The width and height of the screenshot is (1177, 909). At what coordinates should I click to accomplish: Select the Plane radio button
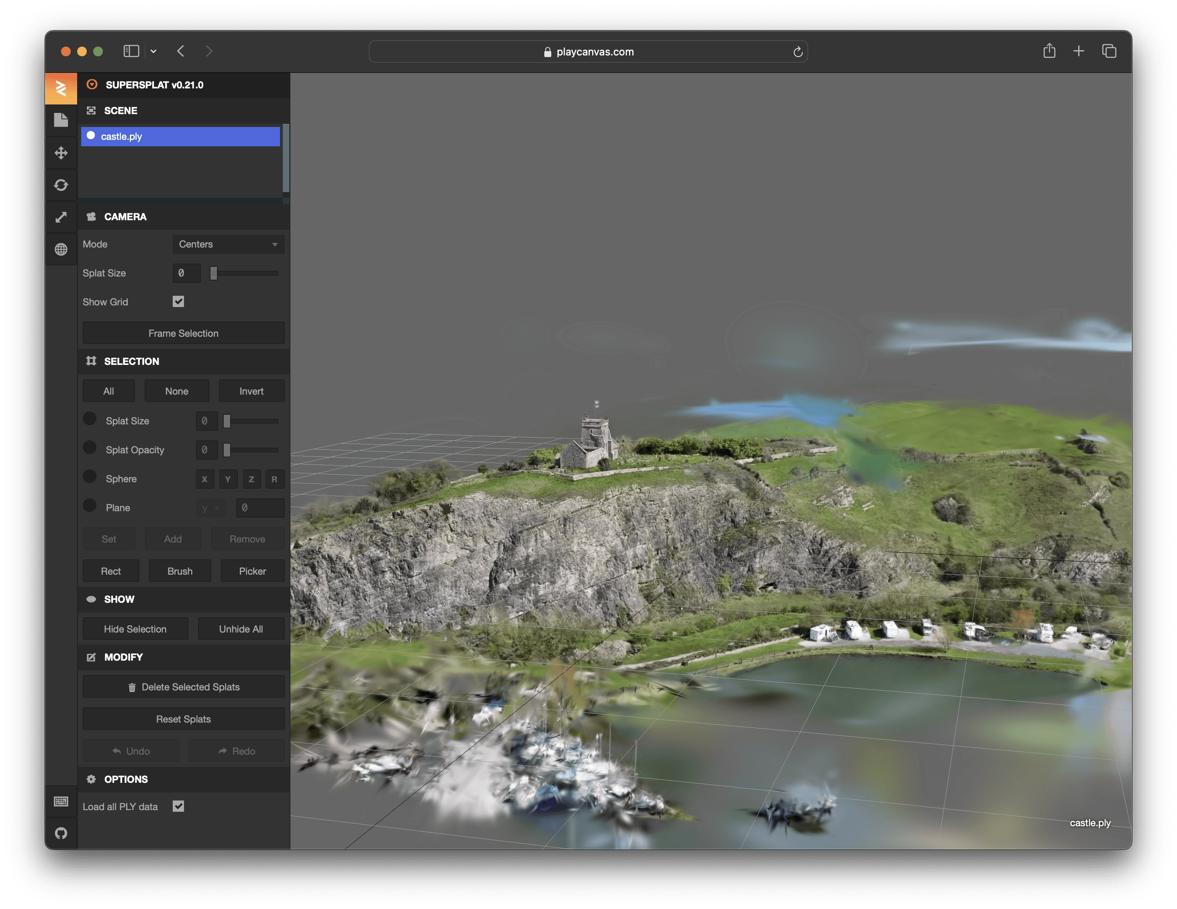pyautogui.click(x=90, y=506)
